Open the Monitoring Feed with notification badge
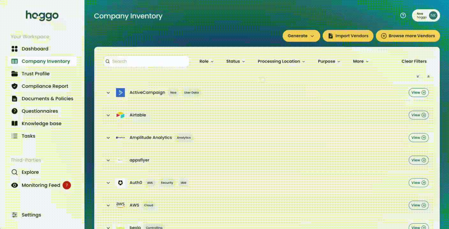 pyautogui.click(x=41, y=185)
